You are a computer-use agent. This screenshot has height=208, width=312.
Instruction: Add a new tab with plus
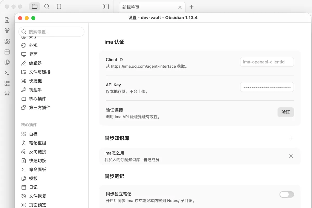(x=192, y=7)
